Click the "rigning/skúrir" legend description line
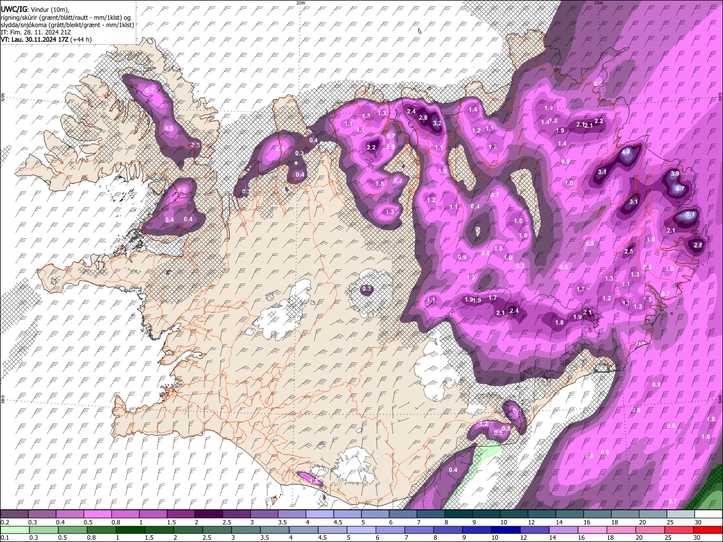The width and height of the screenshot is (723, 542). pyautogui.click(x=66, y=18)
